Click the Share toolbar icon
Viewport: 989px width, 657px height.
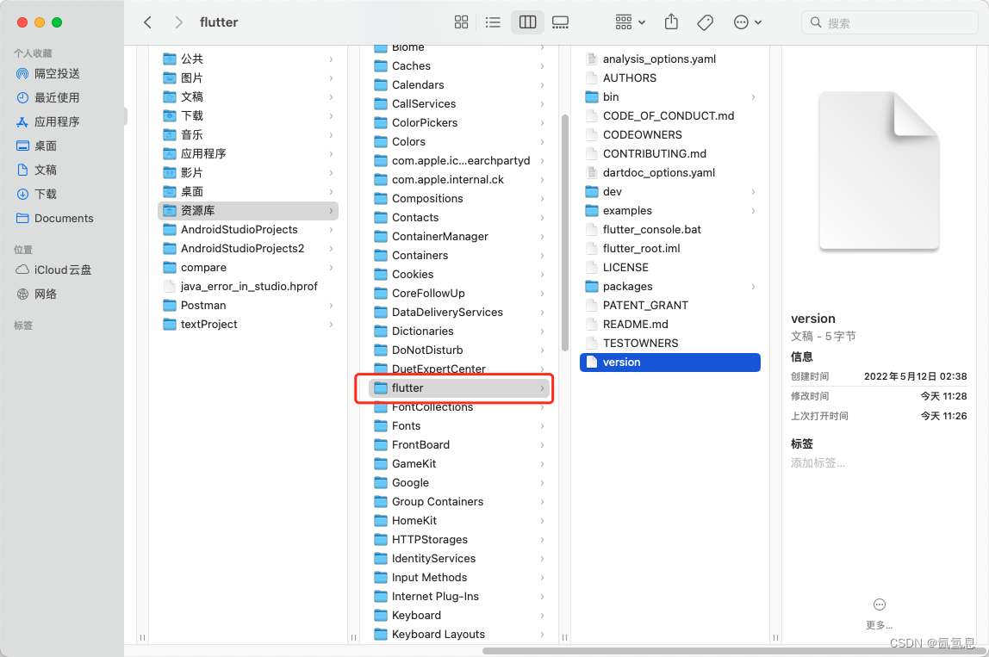[671, 22]
